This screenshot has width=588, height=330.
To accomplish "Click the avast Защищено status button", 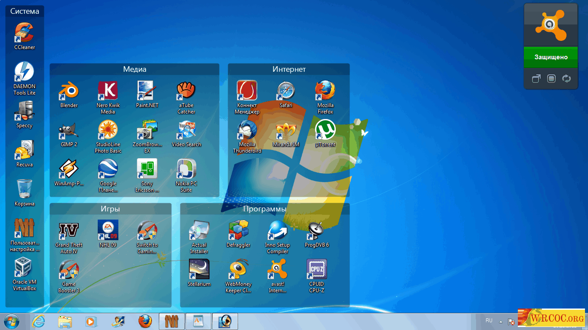I will point(551,57).
